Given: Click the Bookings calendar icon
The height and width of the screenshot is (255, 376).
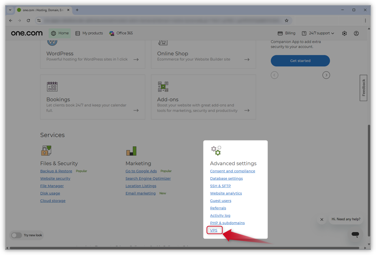Looking at the screenshot, I should (x=52, y=87).
